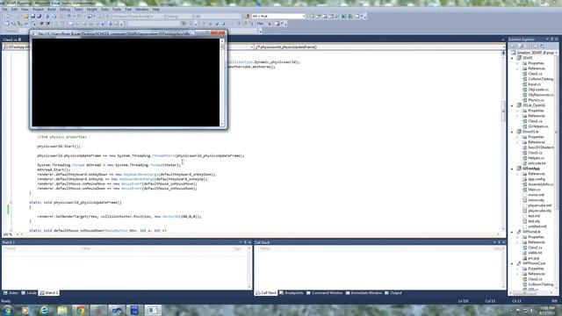This screenshot has width=562, height=316.
Task: Click the Cut toolbar icon
Action: point(47,17)
